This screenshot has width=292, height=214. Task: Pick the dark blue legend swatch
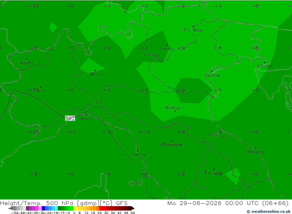click(x=43, y=208)
